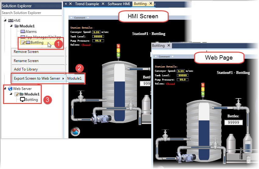The width and height of the screenshot is (259, 169).
Task: Click Station#1 - Bottling title on HMI screen
Action: click(149, 34)
